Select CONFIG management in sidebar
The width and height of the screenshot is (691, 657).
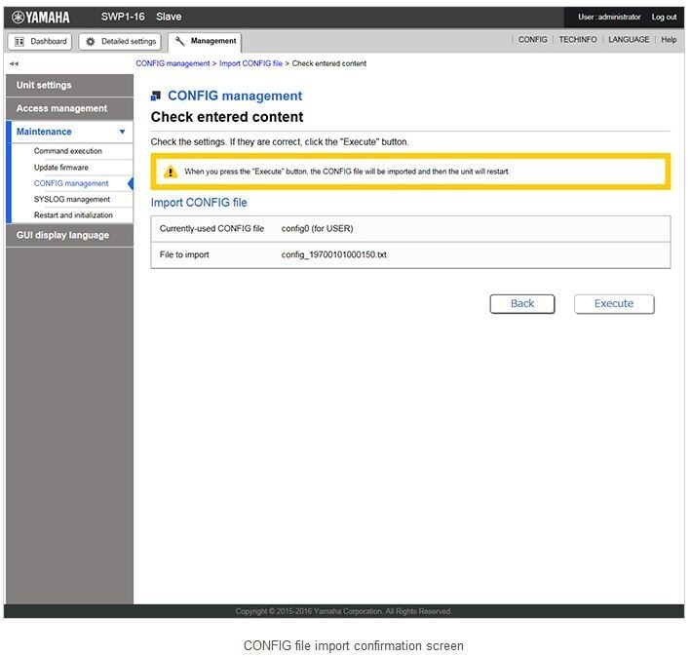[x=71, y=183]
